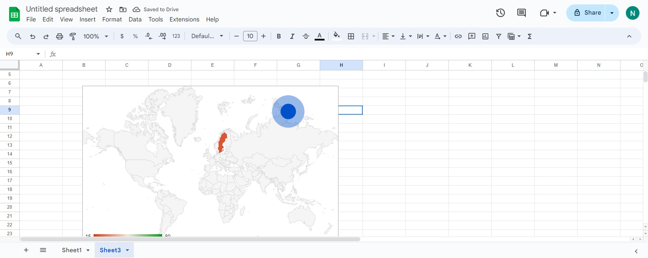This screenshot has height=258, width=648.
Task: Open the Insert menu
Action: click(88, 19)
